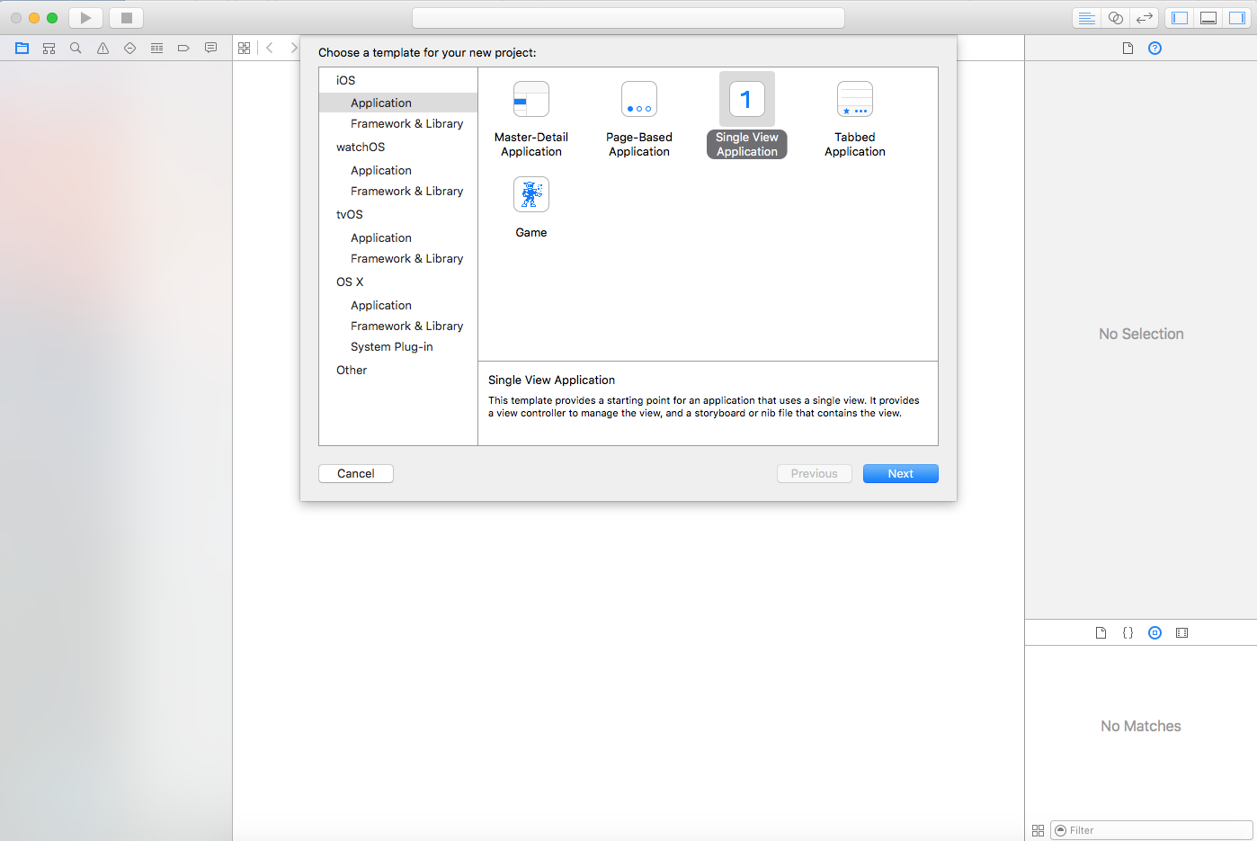Show the File Template library
1257x841 pixels.
[x=1101, y=632]
